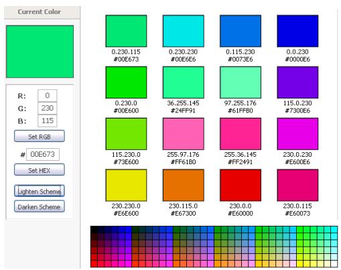The width and height of the screenshot is (341, 270).
Task: Click the hex code 00E673 field
Action: tap(43, 154)
